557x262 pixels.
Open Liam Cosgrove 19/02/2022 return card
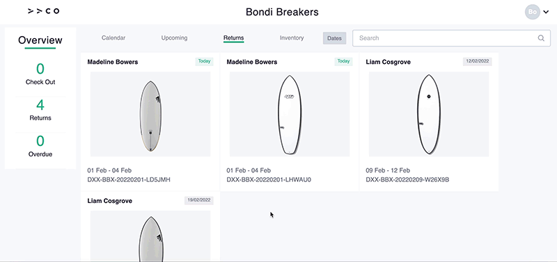[x=150, y=227]
